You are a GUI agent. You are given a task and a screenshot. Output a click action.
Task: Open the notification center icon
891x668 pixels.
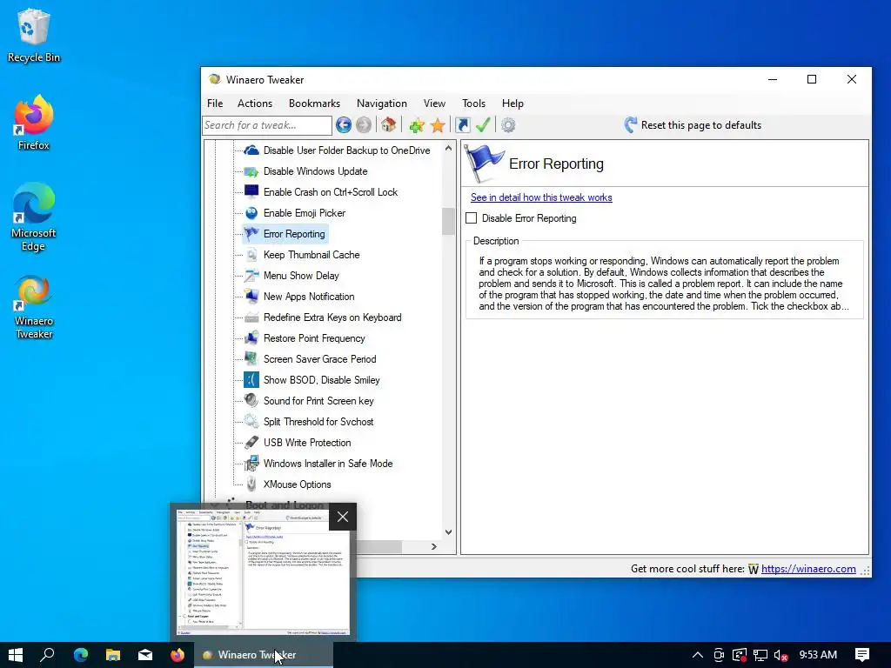(x=862, y=655)
